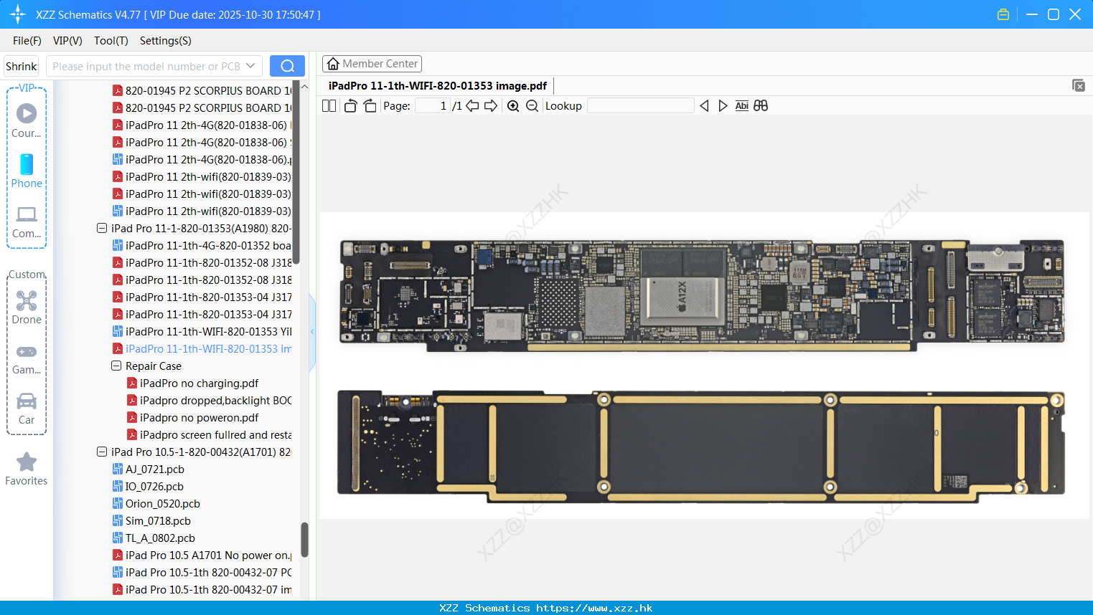Click the model number input field
The height and width of the screenshot is (615, 1093).
pos(146,66)
